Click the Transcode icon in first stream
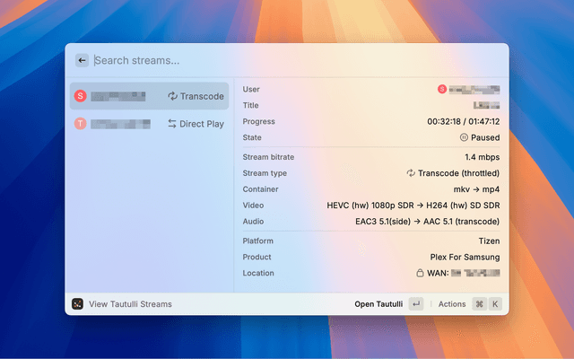Screen dimensions: 574x359 coord(172,96)
